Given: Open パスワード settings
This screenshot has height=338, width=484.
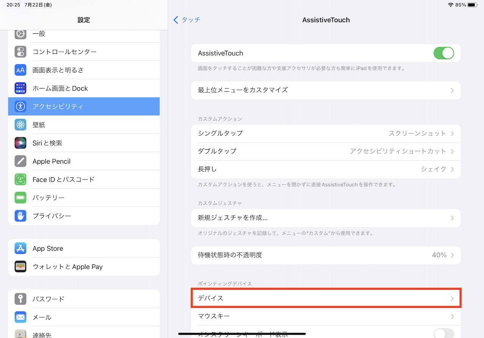Looking at the screenshot, I should [x=84, y=299].
